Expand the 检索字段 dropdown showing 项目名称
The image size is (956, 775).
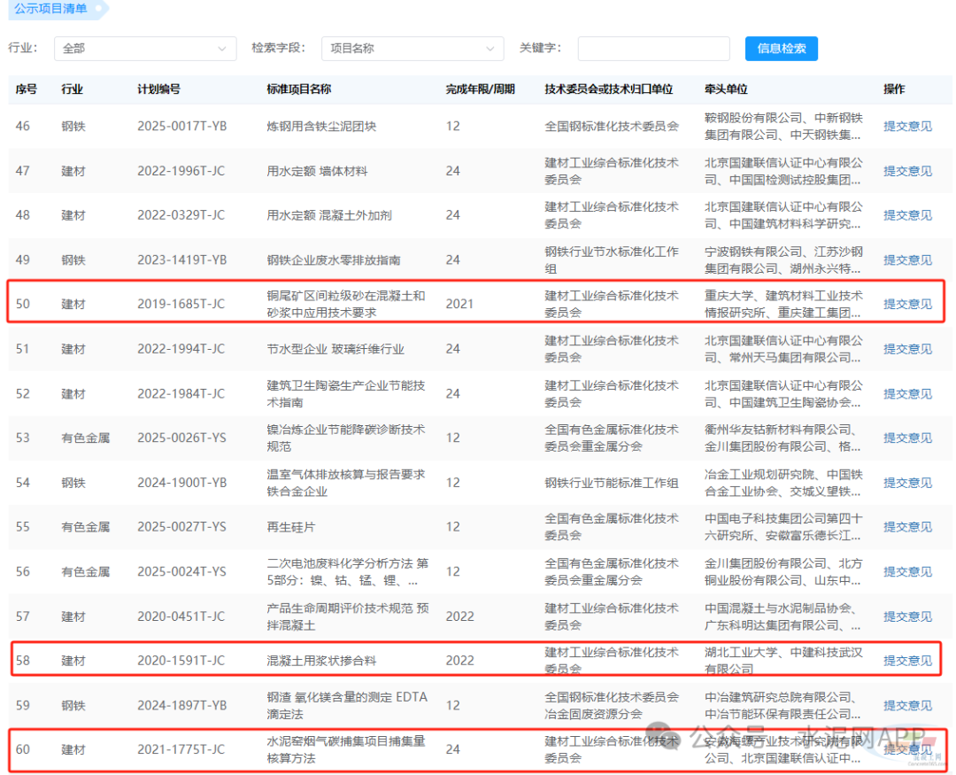[412, 49]
